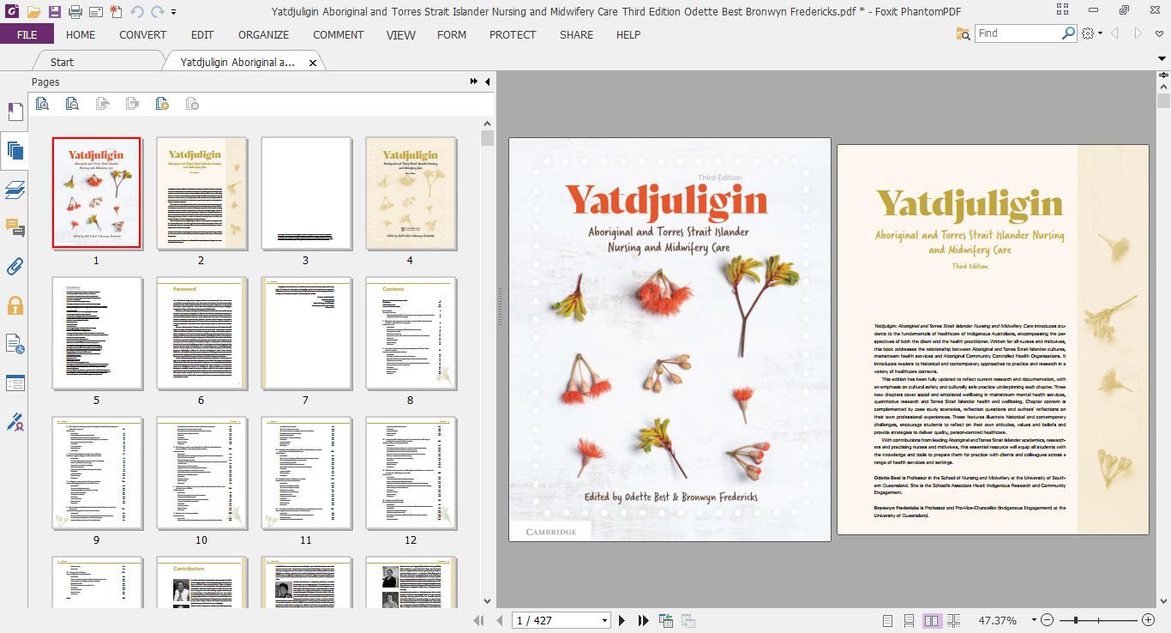Collapse the Pages navigation panel arrow
The height and width of the screenshot is (633, 1171).
pyautogui.click(x=487, y=81)
